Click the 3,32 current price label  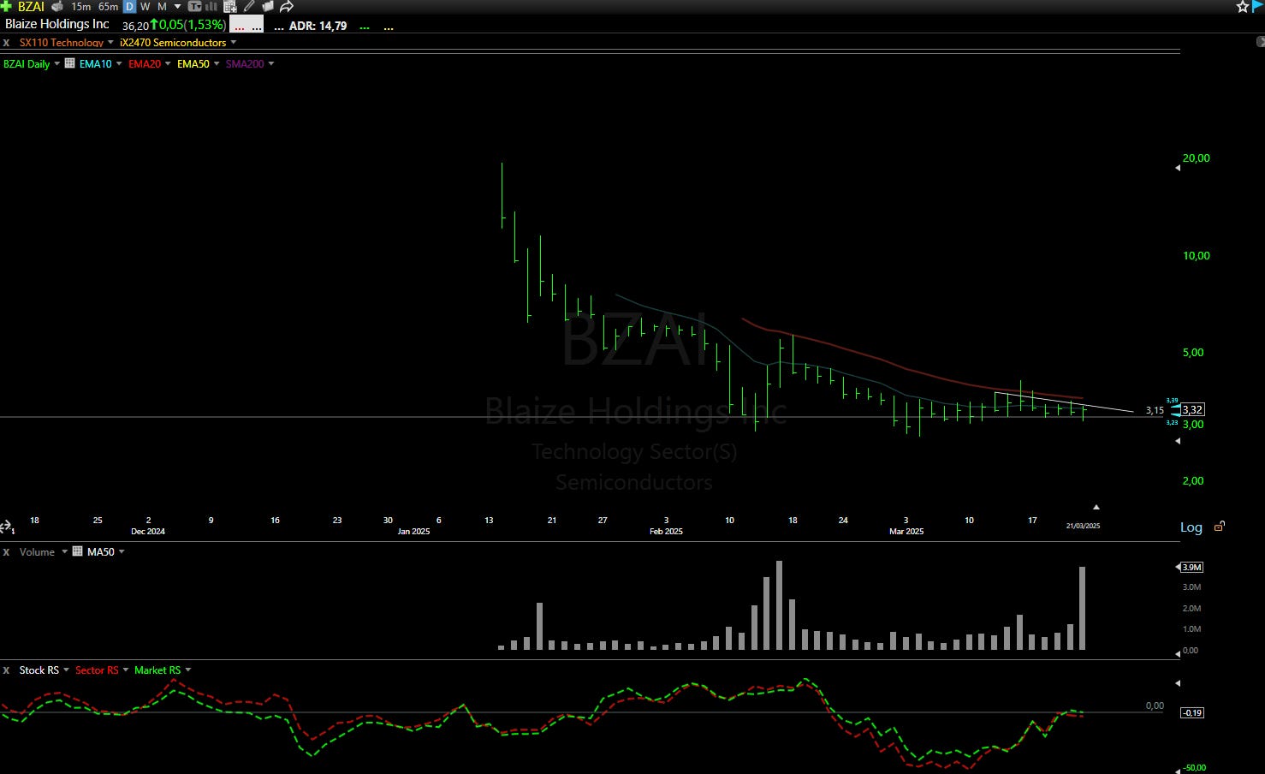(x=1193, y=409)
